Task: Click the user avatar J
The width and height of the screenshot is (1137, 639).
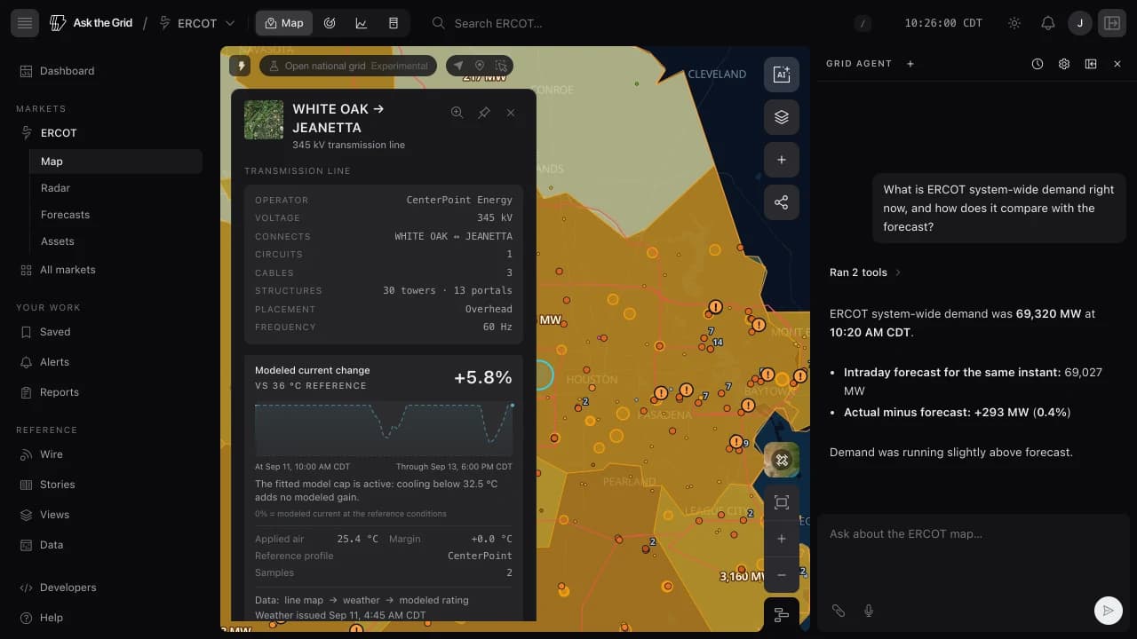Action: (1080, 23)
